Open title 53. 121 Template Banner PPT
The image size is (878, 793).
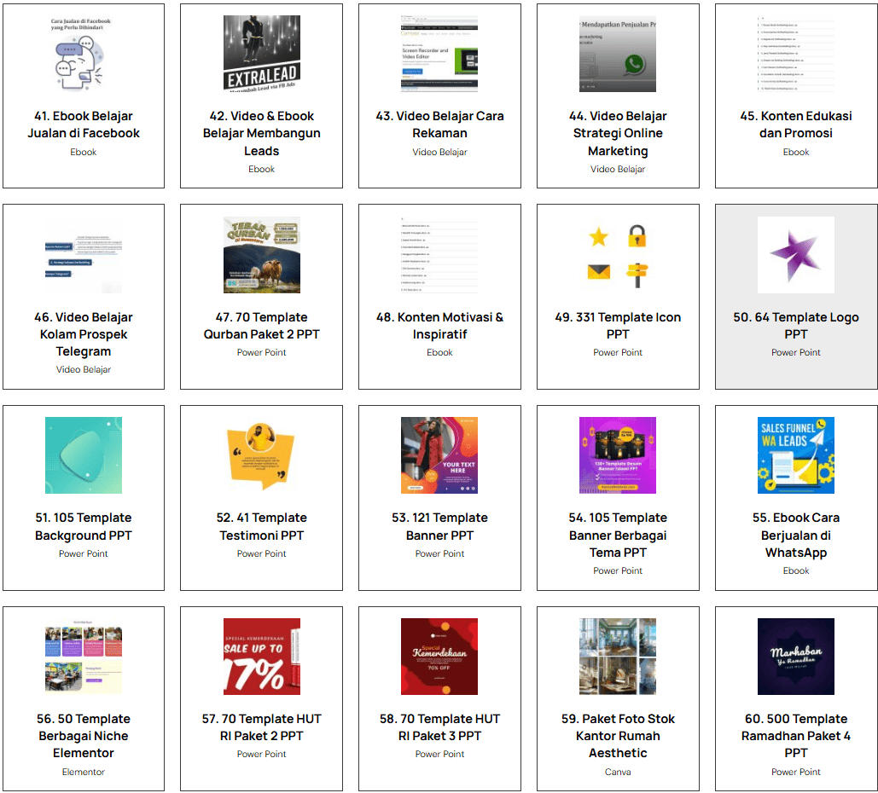pos(439,526)
